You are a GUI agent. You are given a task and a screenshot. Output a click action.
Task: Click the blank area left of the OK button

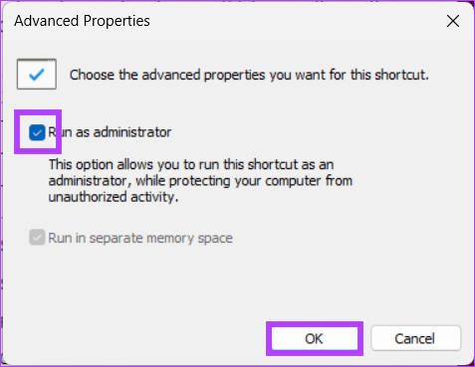139,338
